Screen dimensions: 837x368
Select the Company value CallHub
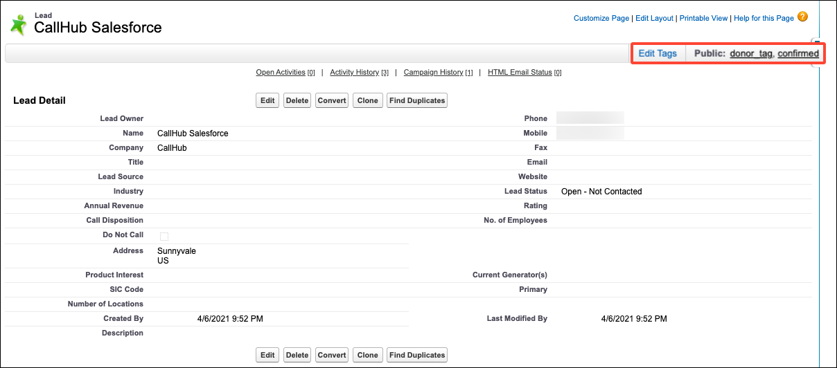(x=172, y=148)
